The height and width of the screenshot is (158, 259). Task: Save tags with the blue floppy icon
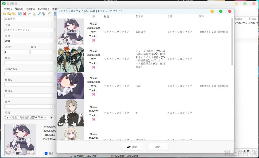pyautogui.click(x=20, y=14)
